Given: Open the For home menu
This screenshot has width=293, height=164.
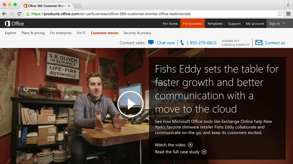Looking at the screenshot, I should (170, 24).
